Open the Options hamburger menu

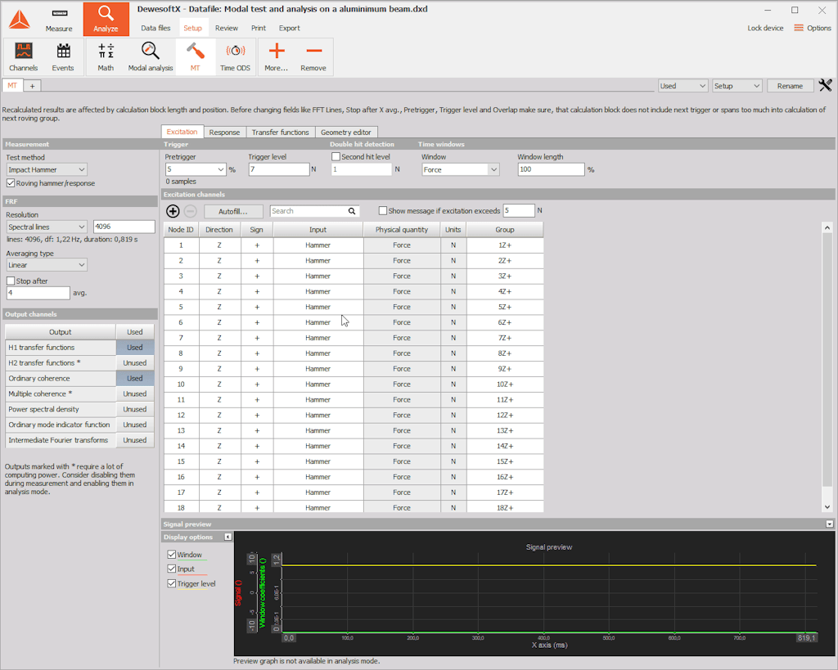pos(813,28)
